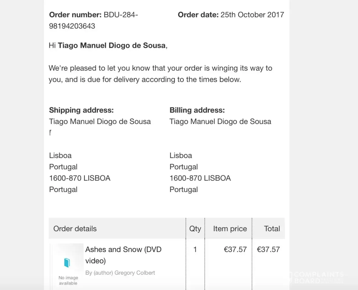Screen dimensions: 358x290
Task: Click the customer name in the greeting
Action: [112, 46]
